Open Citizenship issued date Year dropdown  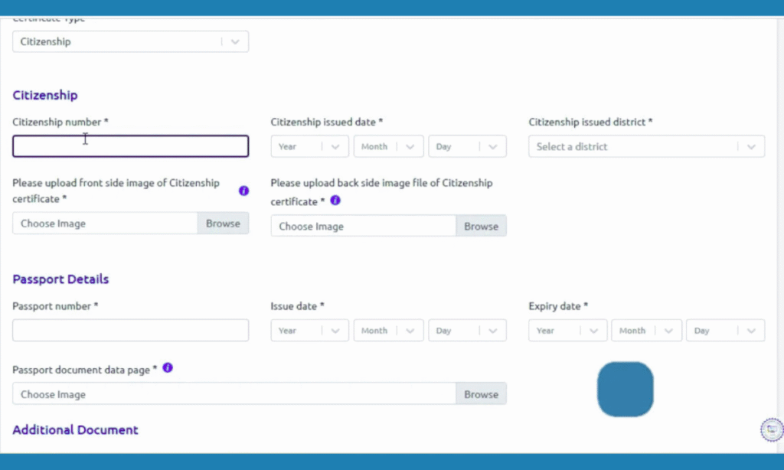point(309,147)
